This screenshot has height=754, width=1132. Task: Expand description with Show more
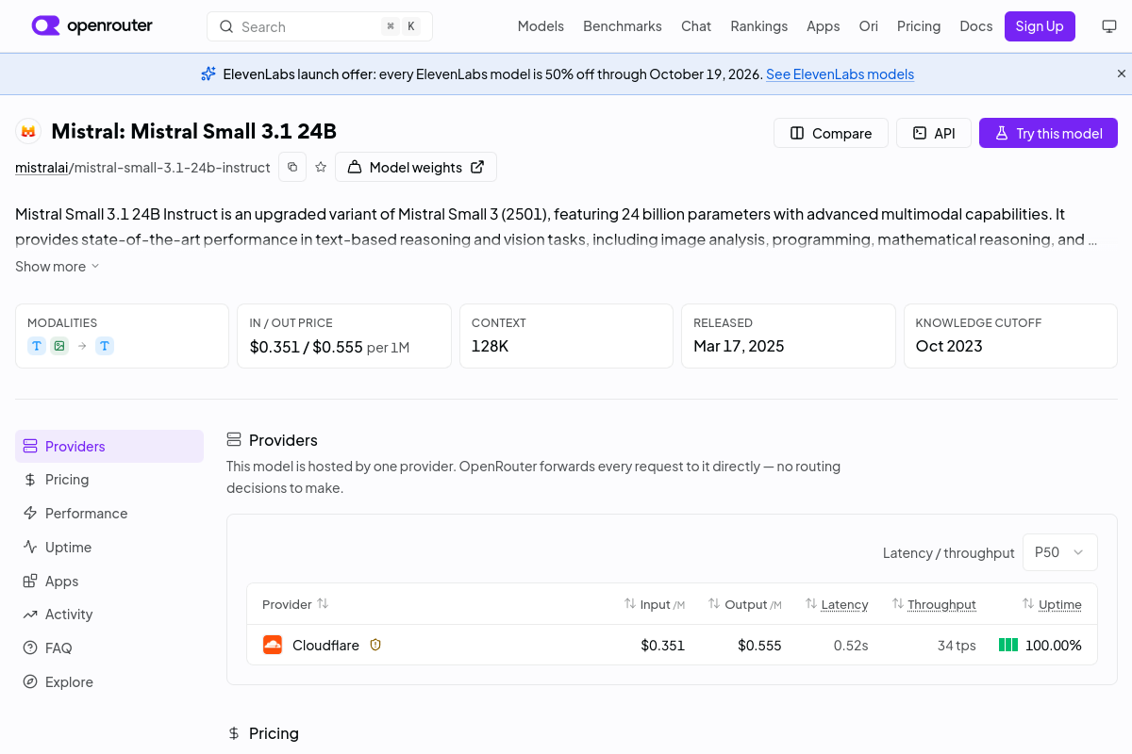point(58,267)
